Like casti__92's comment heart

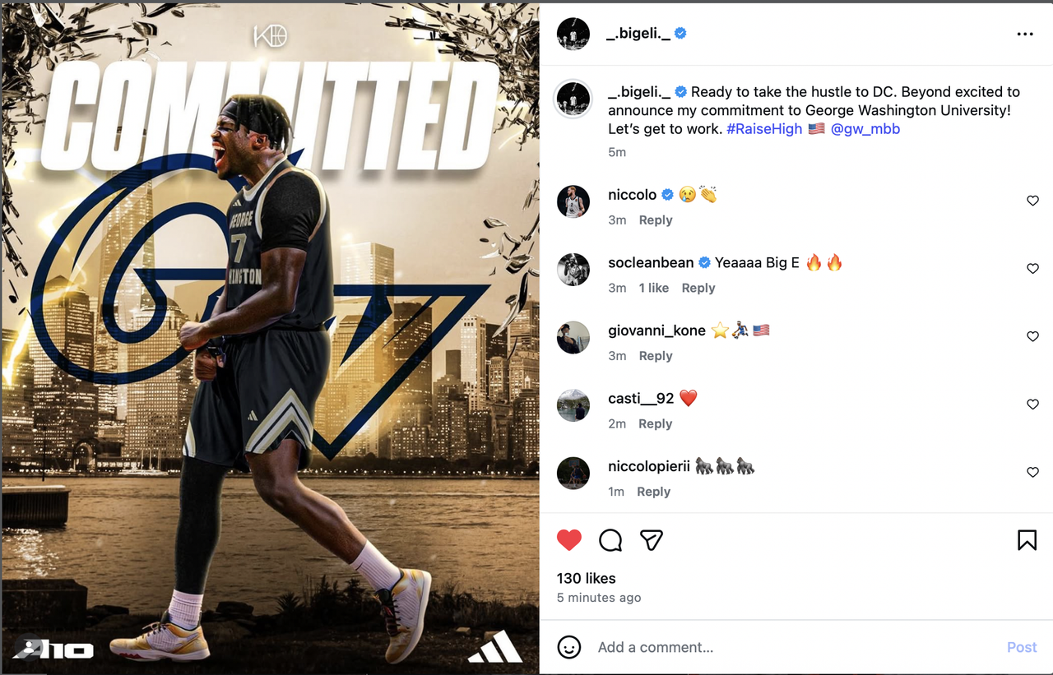click(x=1032, y=405)
